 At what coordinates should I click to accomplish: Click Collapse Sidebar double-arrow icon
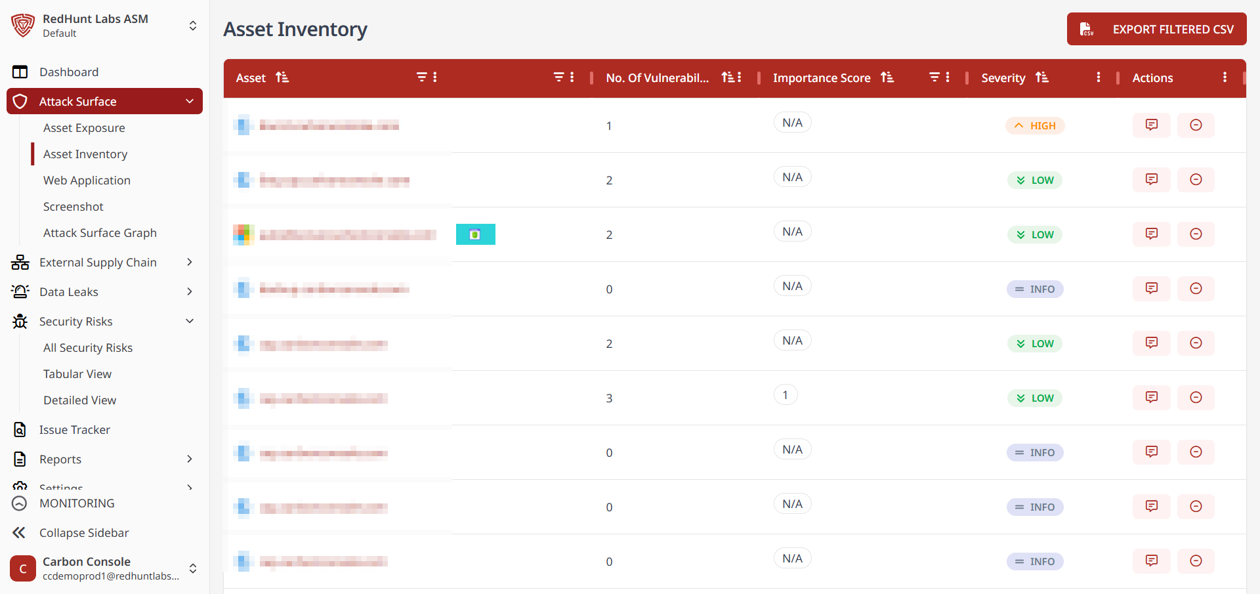coord(19,532)
